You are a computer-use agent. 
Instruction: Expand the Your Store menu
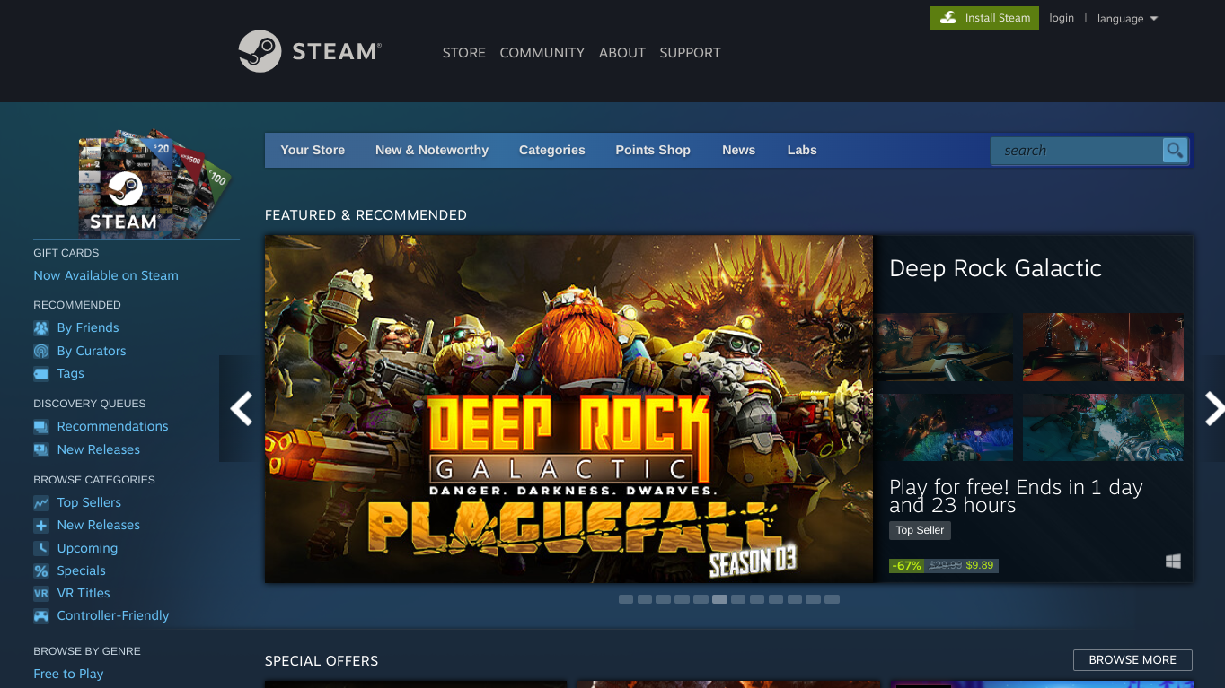313,150
